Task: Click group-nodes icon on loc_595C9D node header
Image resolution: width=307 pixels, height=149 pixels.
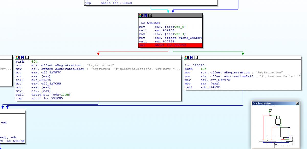Action: click(196, 58)
